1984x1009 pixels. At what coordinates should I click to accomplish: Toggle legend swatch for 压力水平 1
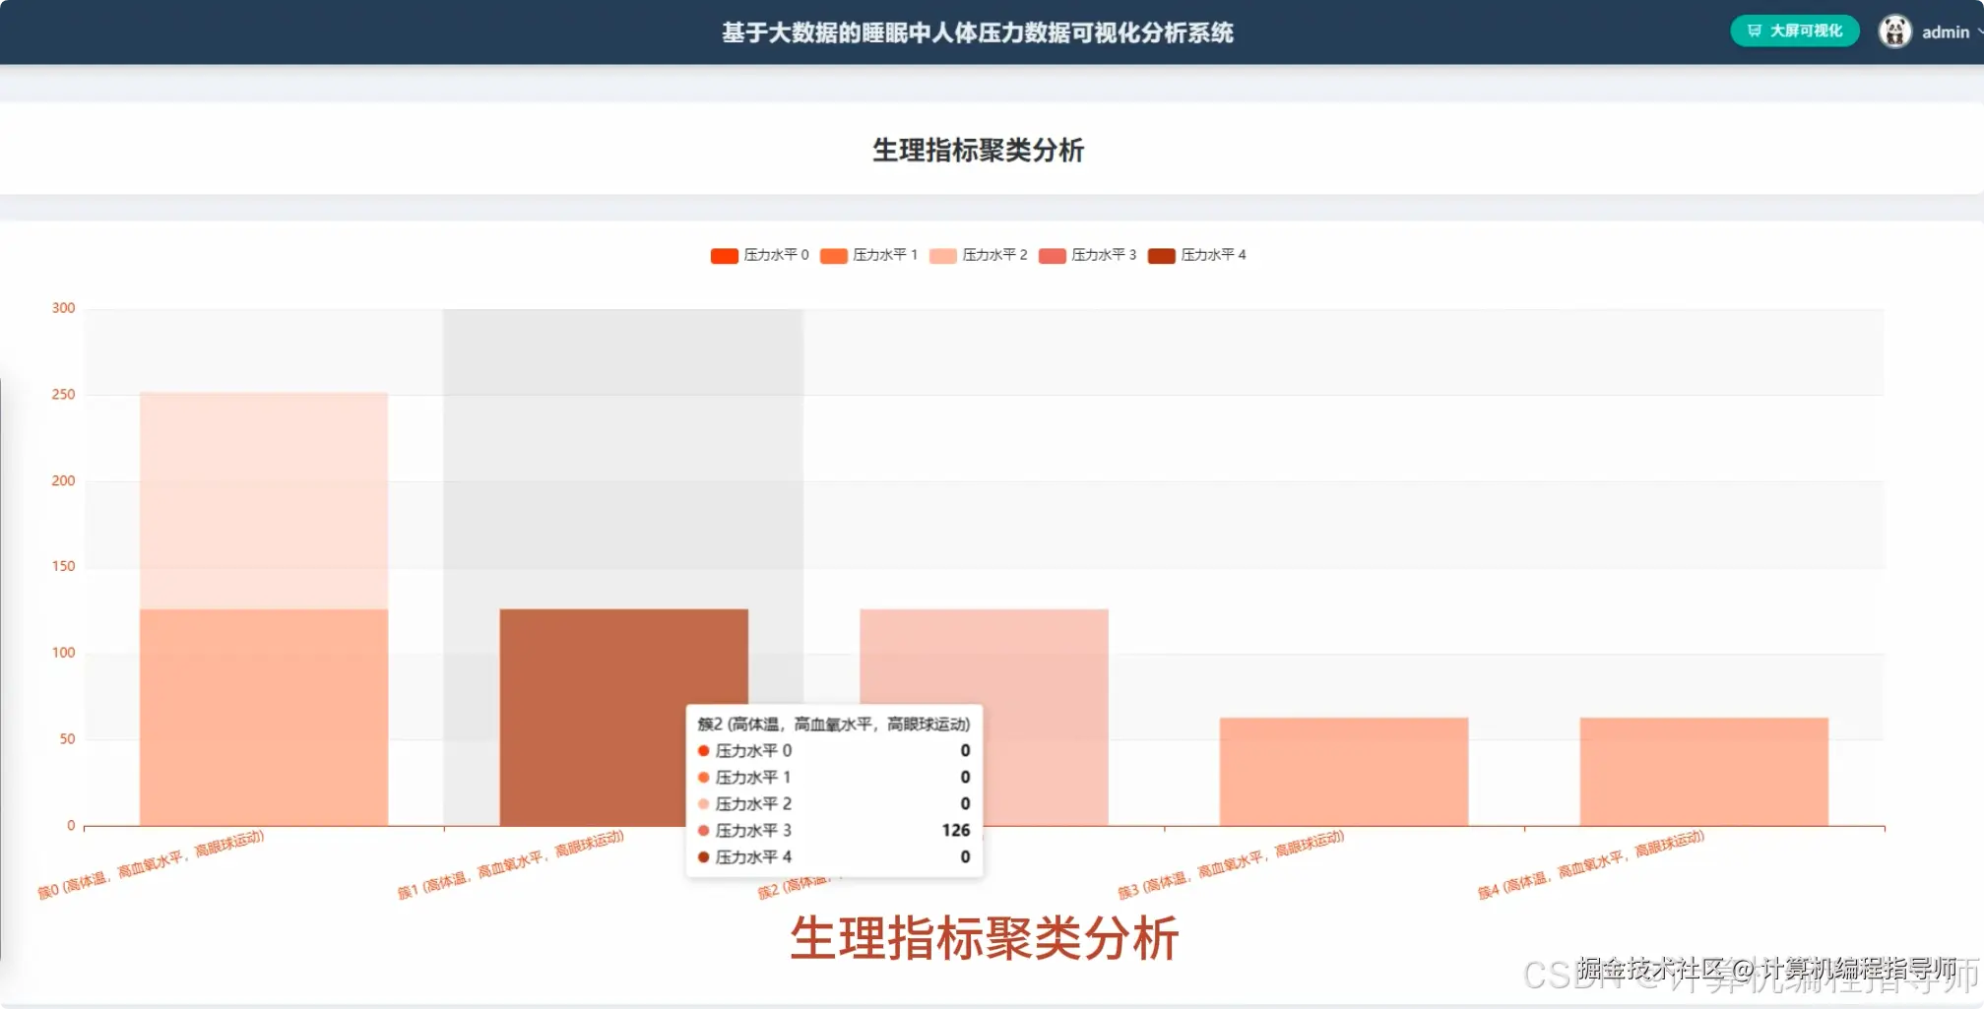coord(833,256)
